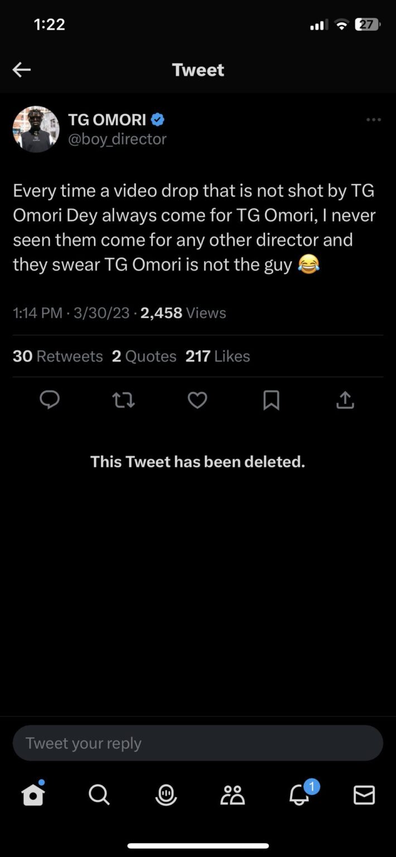
Task: Tap the Tweet your reply field
Action: (198, 743)
